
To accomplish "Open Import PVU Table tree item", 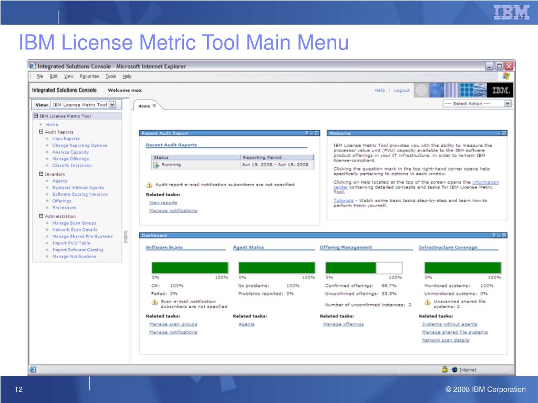I will point(71,243).
